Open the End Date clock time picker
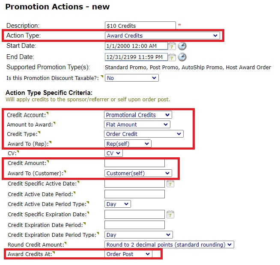The width and height of the screenshot is (280, 265). (182, 57)
